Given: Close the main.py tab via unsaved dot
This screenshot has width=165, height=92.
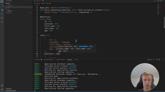Looking at the screenshot, I should point(43,1).
